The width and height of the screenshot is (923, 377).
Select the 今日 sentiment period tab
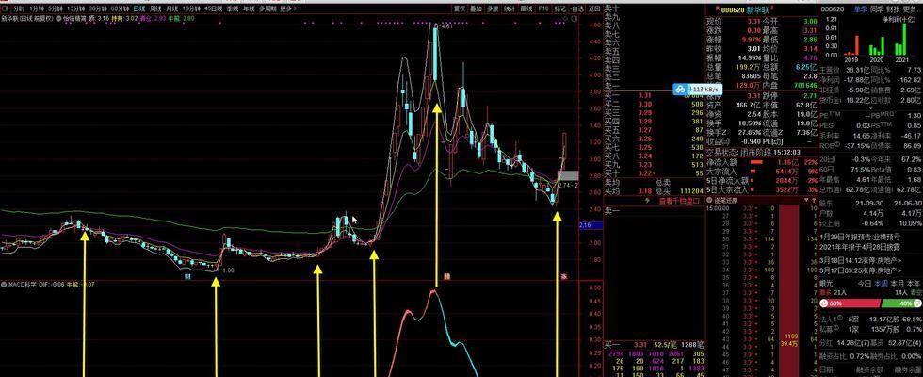click(x=865, y=284)
